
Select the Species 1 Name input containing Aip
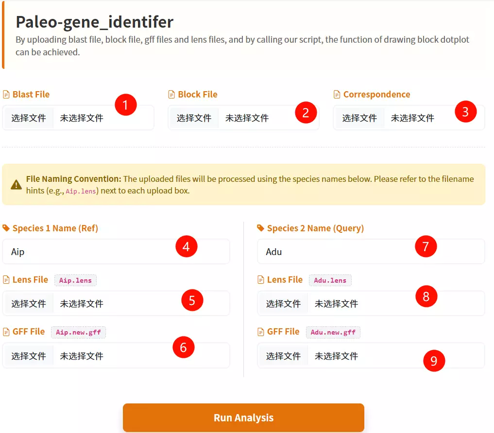tap(117, 251)
